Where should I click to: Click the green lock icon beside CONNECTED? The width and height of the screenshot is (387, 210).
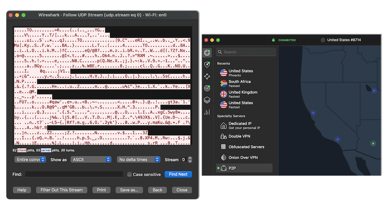pos(273,40)
